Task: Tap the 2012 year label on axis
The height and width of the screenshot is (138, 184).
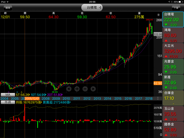Action: click(87, 98)
